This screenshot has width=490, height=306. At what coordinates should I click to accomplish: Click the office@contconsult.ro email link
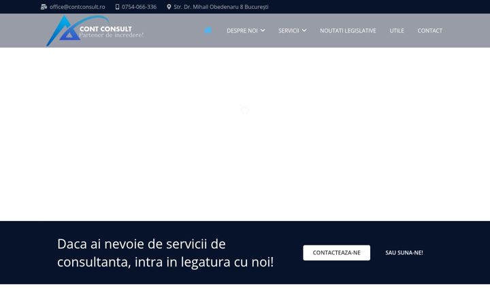pos(77,7)
